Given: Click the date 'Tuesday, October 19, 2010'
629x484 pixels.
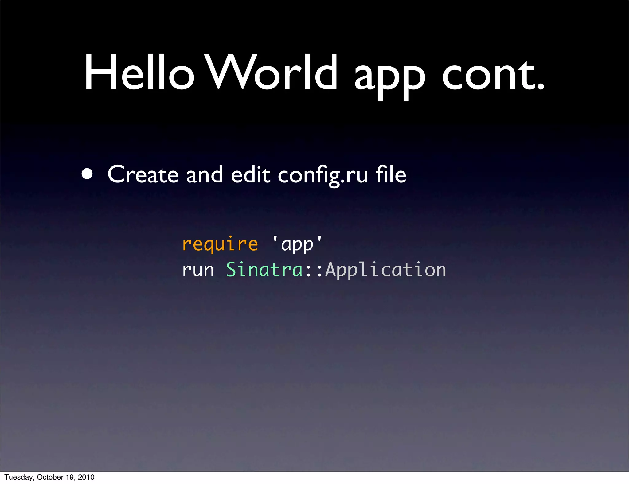Looking at the screenshot, I should coord(49,477).
